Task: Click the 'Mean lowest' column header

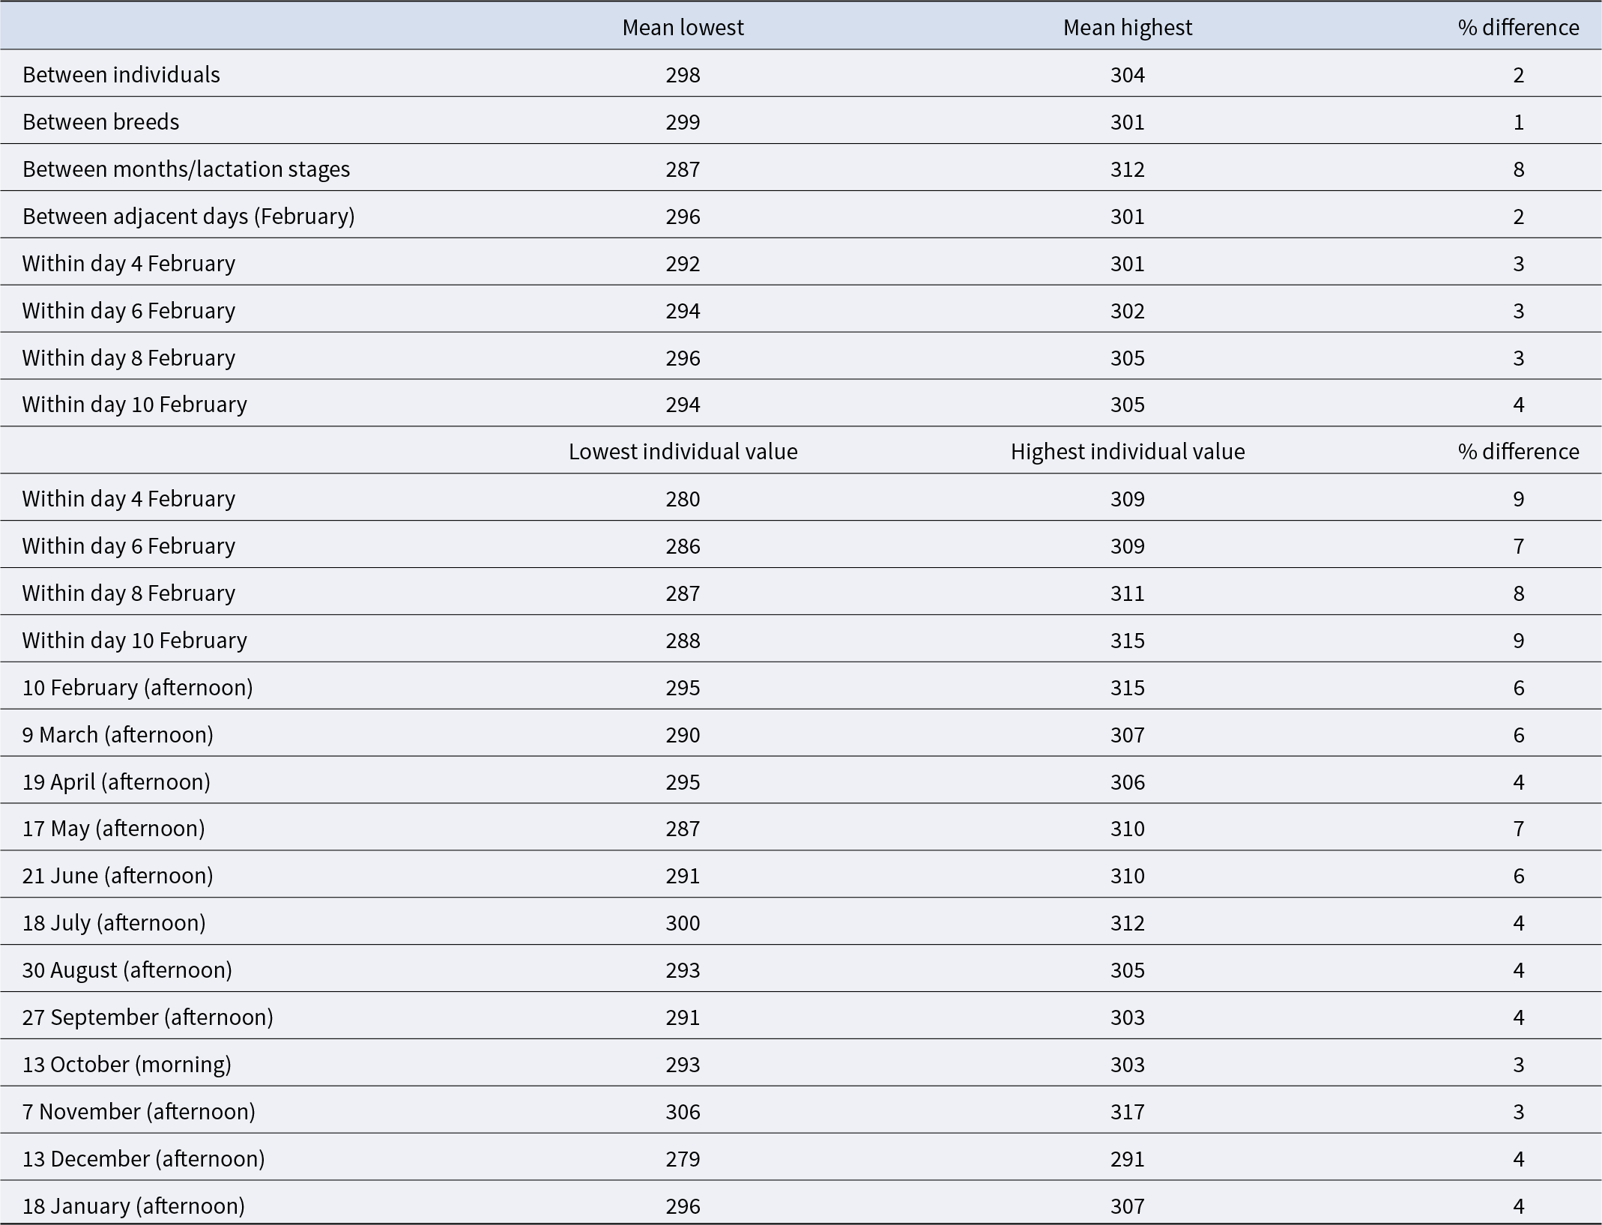Action: coord(683,28)
